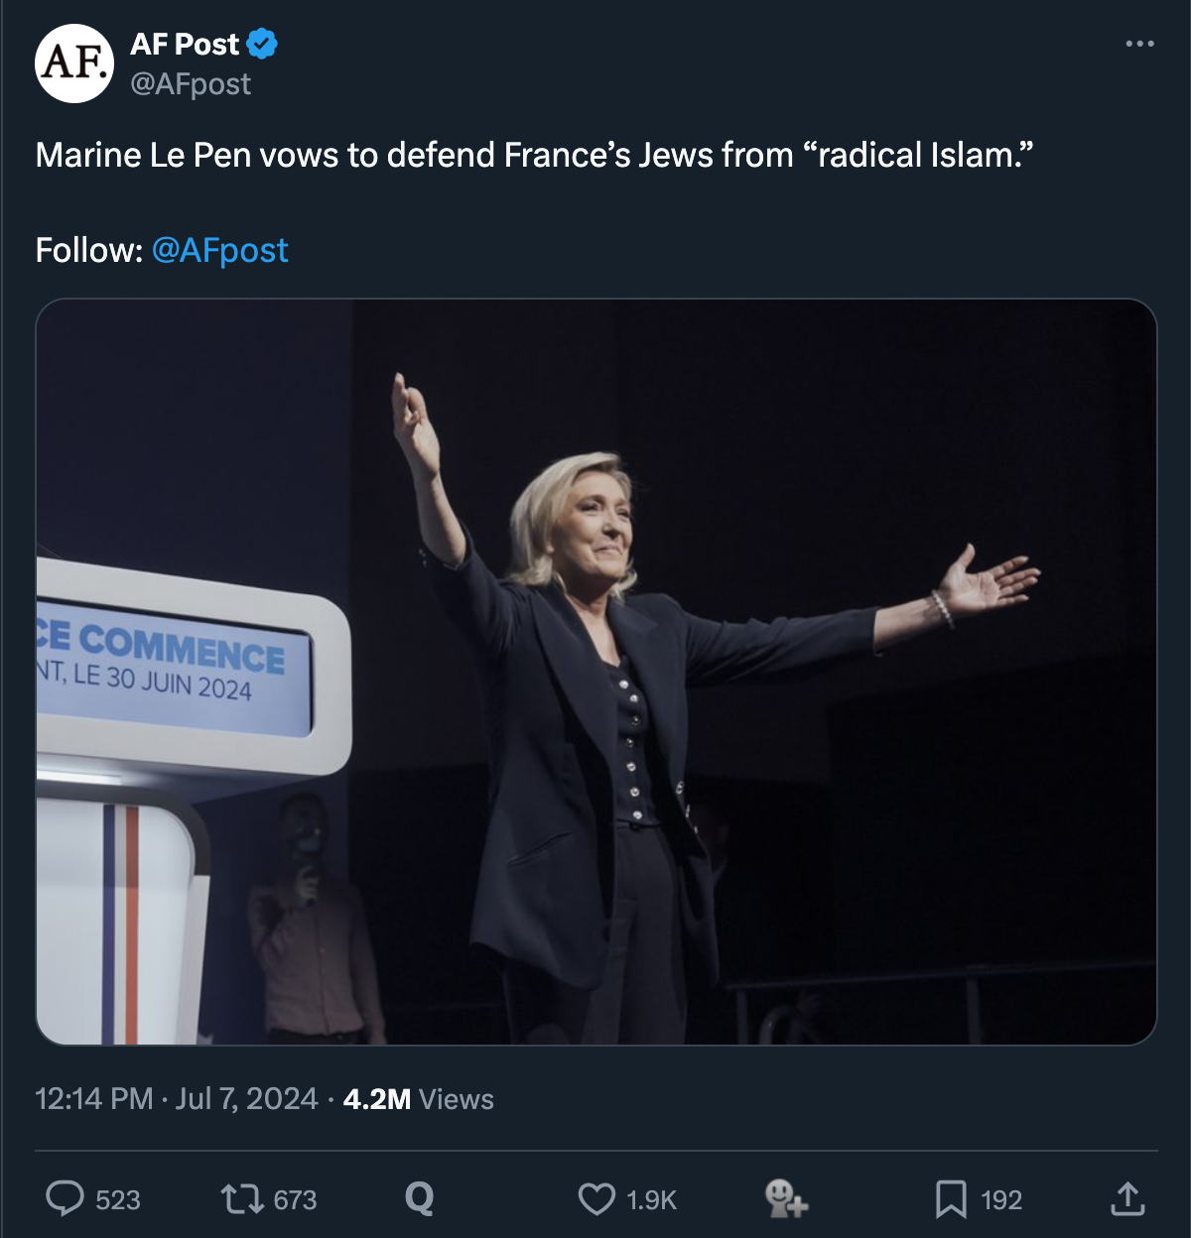Click the reply speech bubble icon
This screenshot has width=1191, height=1238.
point(66,1198)
